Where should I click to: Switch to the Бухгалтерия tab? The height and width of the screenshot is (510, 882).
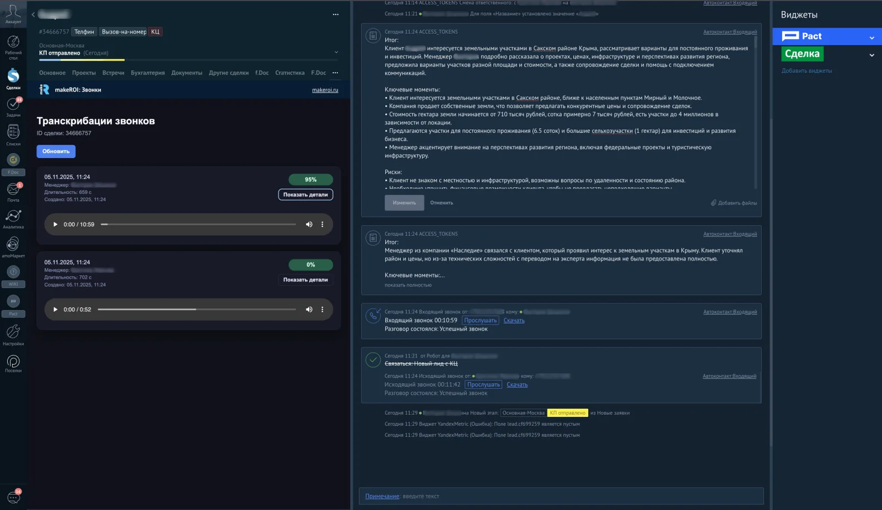tap(148, 73)
